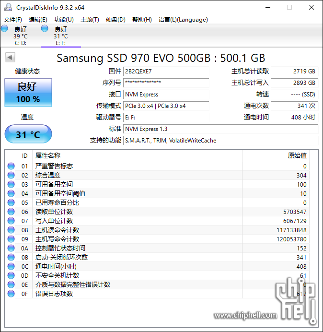
Task: Click the 驱动器号 field showing E: F:
Action: (166, 117)
